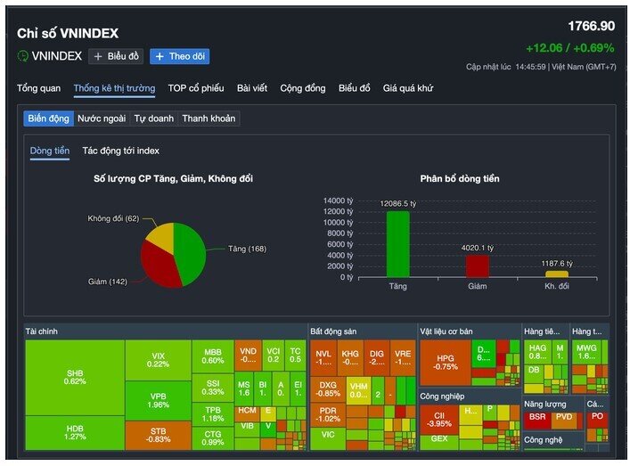Click HAG heatmap tile
Image resolution: width=630 pixels, height=466 pixels.
537,352
